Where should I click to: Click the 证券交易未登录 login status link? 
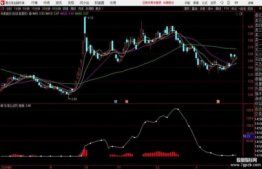pyautogui.click(x=152, y=3)
